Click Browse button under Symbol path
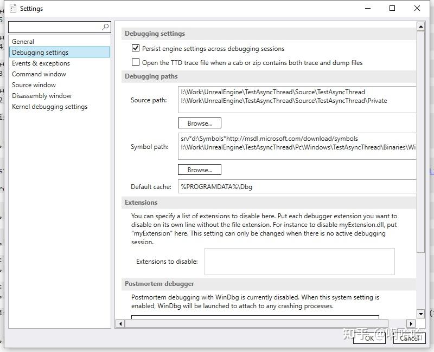Image resolution: width=434 pixels, height=352 pixels. coord(200,170)
